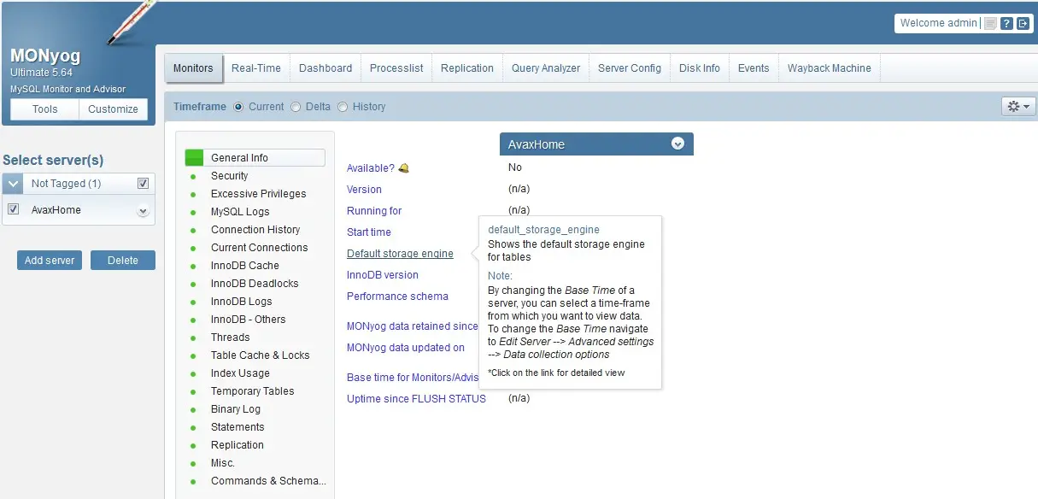Viewport: 1038px width, 499px height.
Task: Open the Query Analyzer tab
Action: (x=546, y=68)
